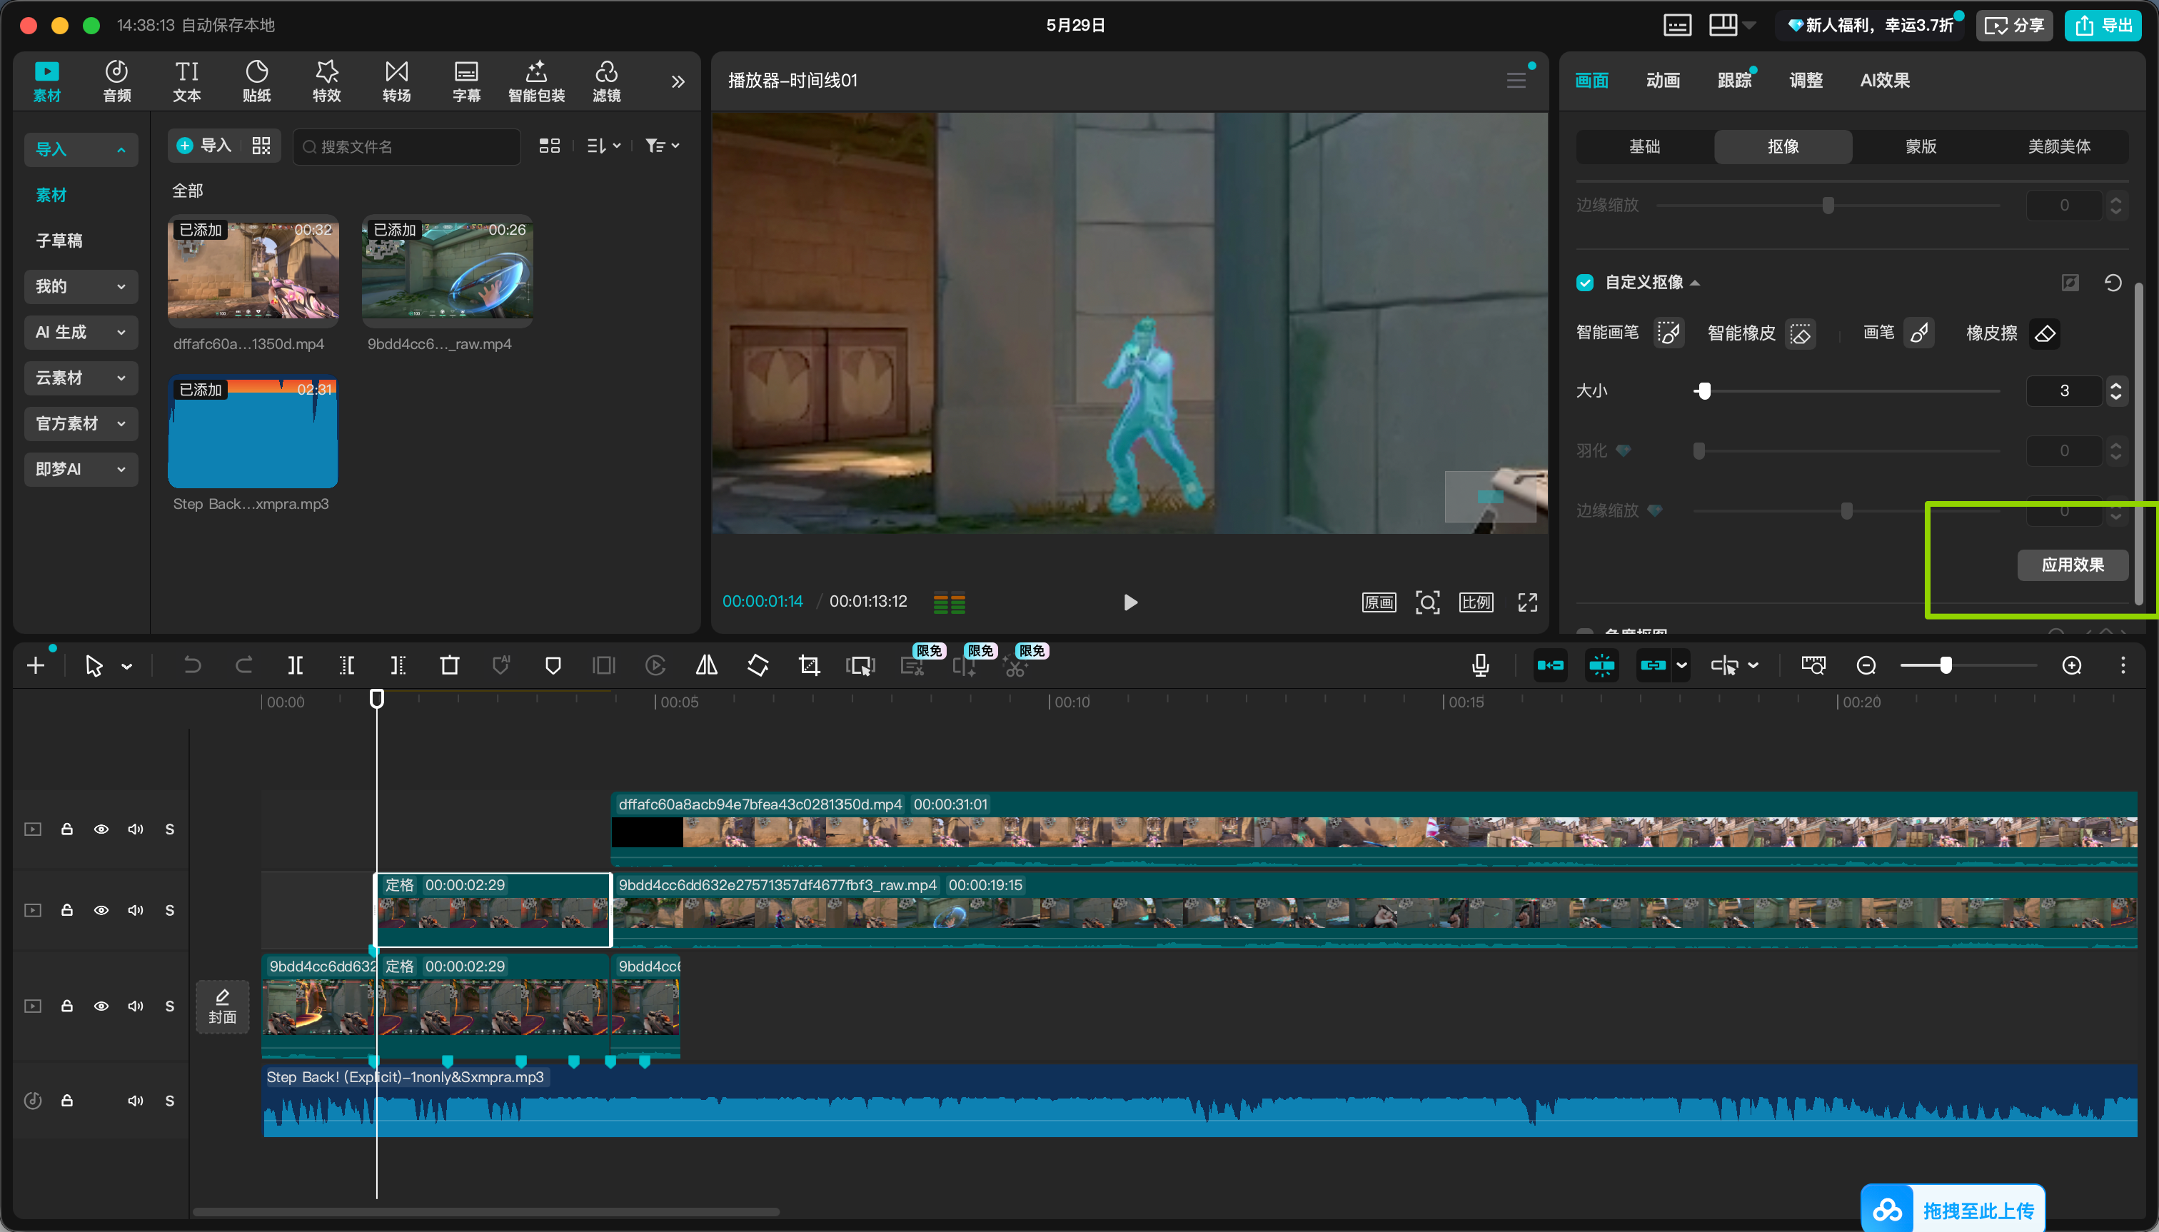This screenshot has width=2159, height=1232.
Task: Click the play button in the player
Action: point(1130,602)
